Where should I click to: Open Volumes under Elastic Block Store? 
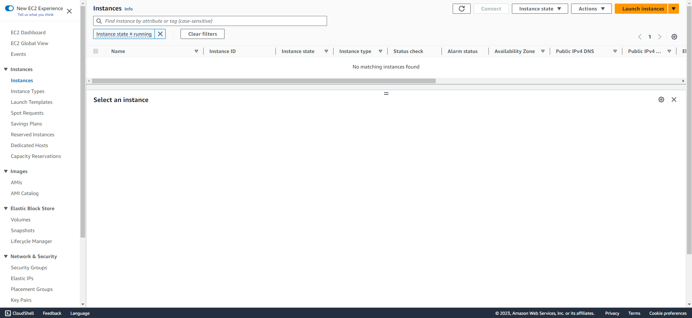tap(21, 220)
